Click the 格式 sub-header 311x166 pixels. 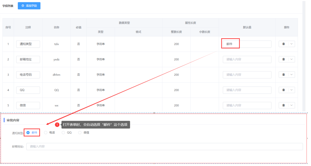pyautogui.click(x=138, y=32)
